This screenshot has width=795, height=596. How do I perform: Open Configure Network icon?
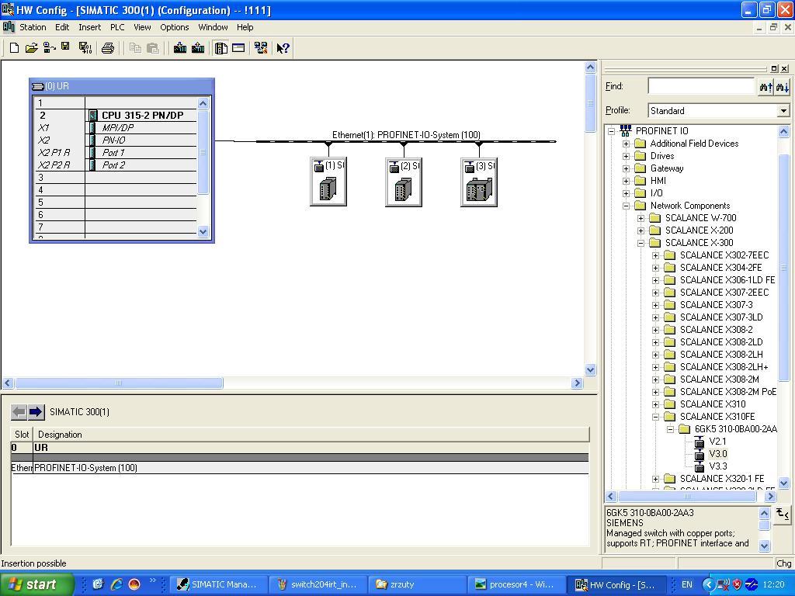[x=261, y=48]
